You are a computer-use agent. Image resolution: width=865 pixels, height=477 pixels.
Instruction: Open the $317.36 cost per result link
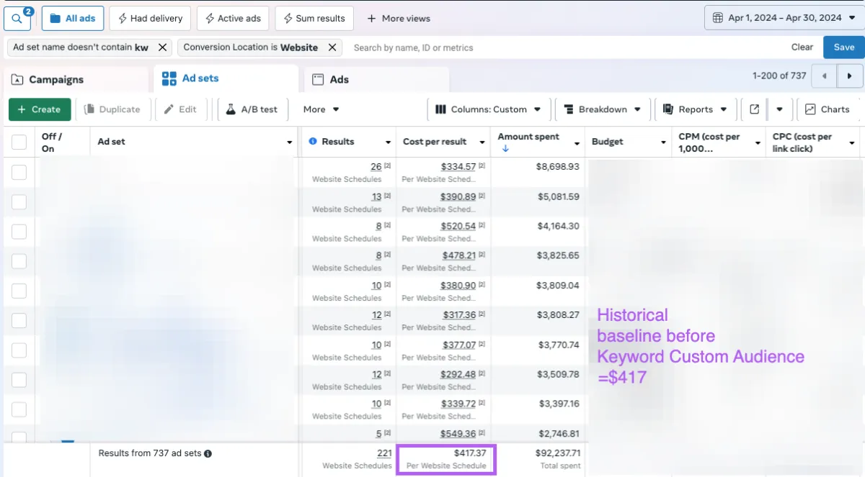coord(458,315)
